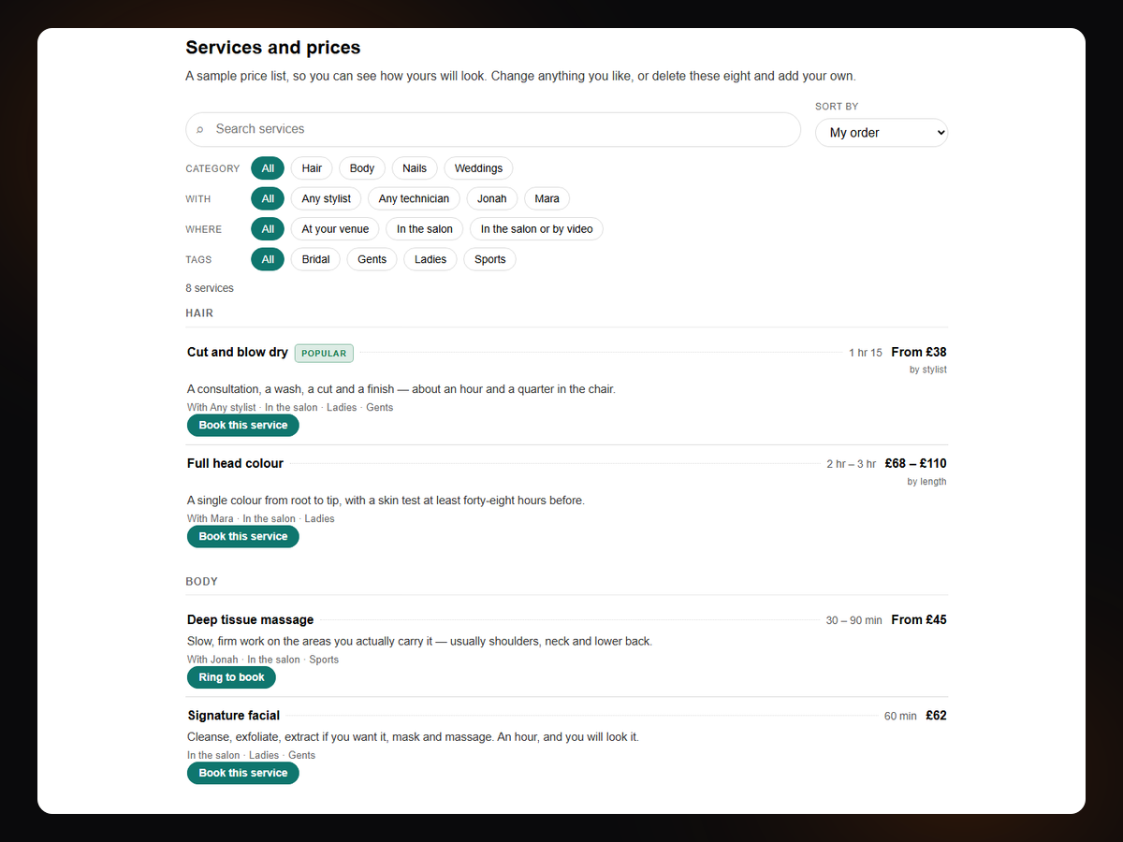Select At your venue location
The image size is (1123, 842).
335,229
